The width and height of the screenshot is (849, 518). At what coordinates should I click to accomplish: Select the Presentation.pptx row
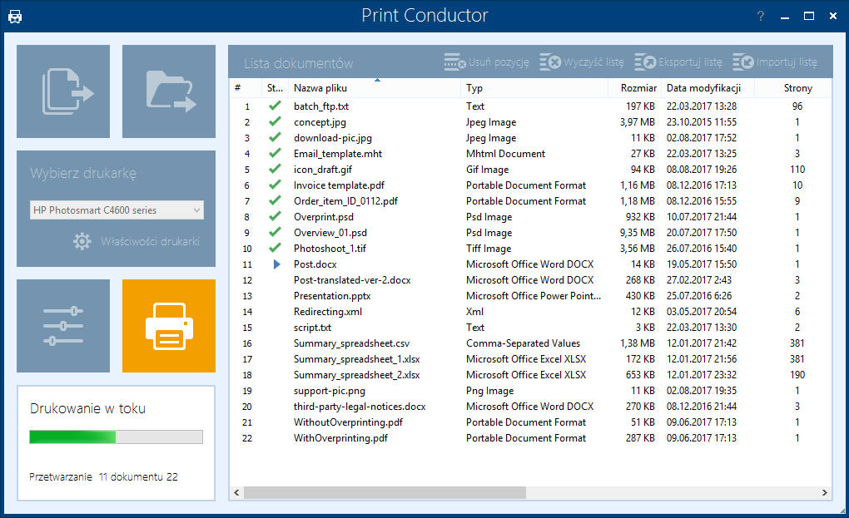(332, 296)
